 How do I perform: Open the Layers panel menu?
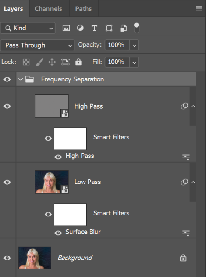[x=199, y=8]
